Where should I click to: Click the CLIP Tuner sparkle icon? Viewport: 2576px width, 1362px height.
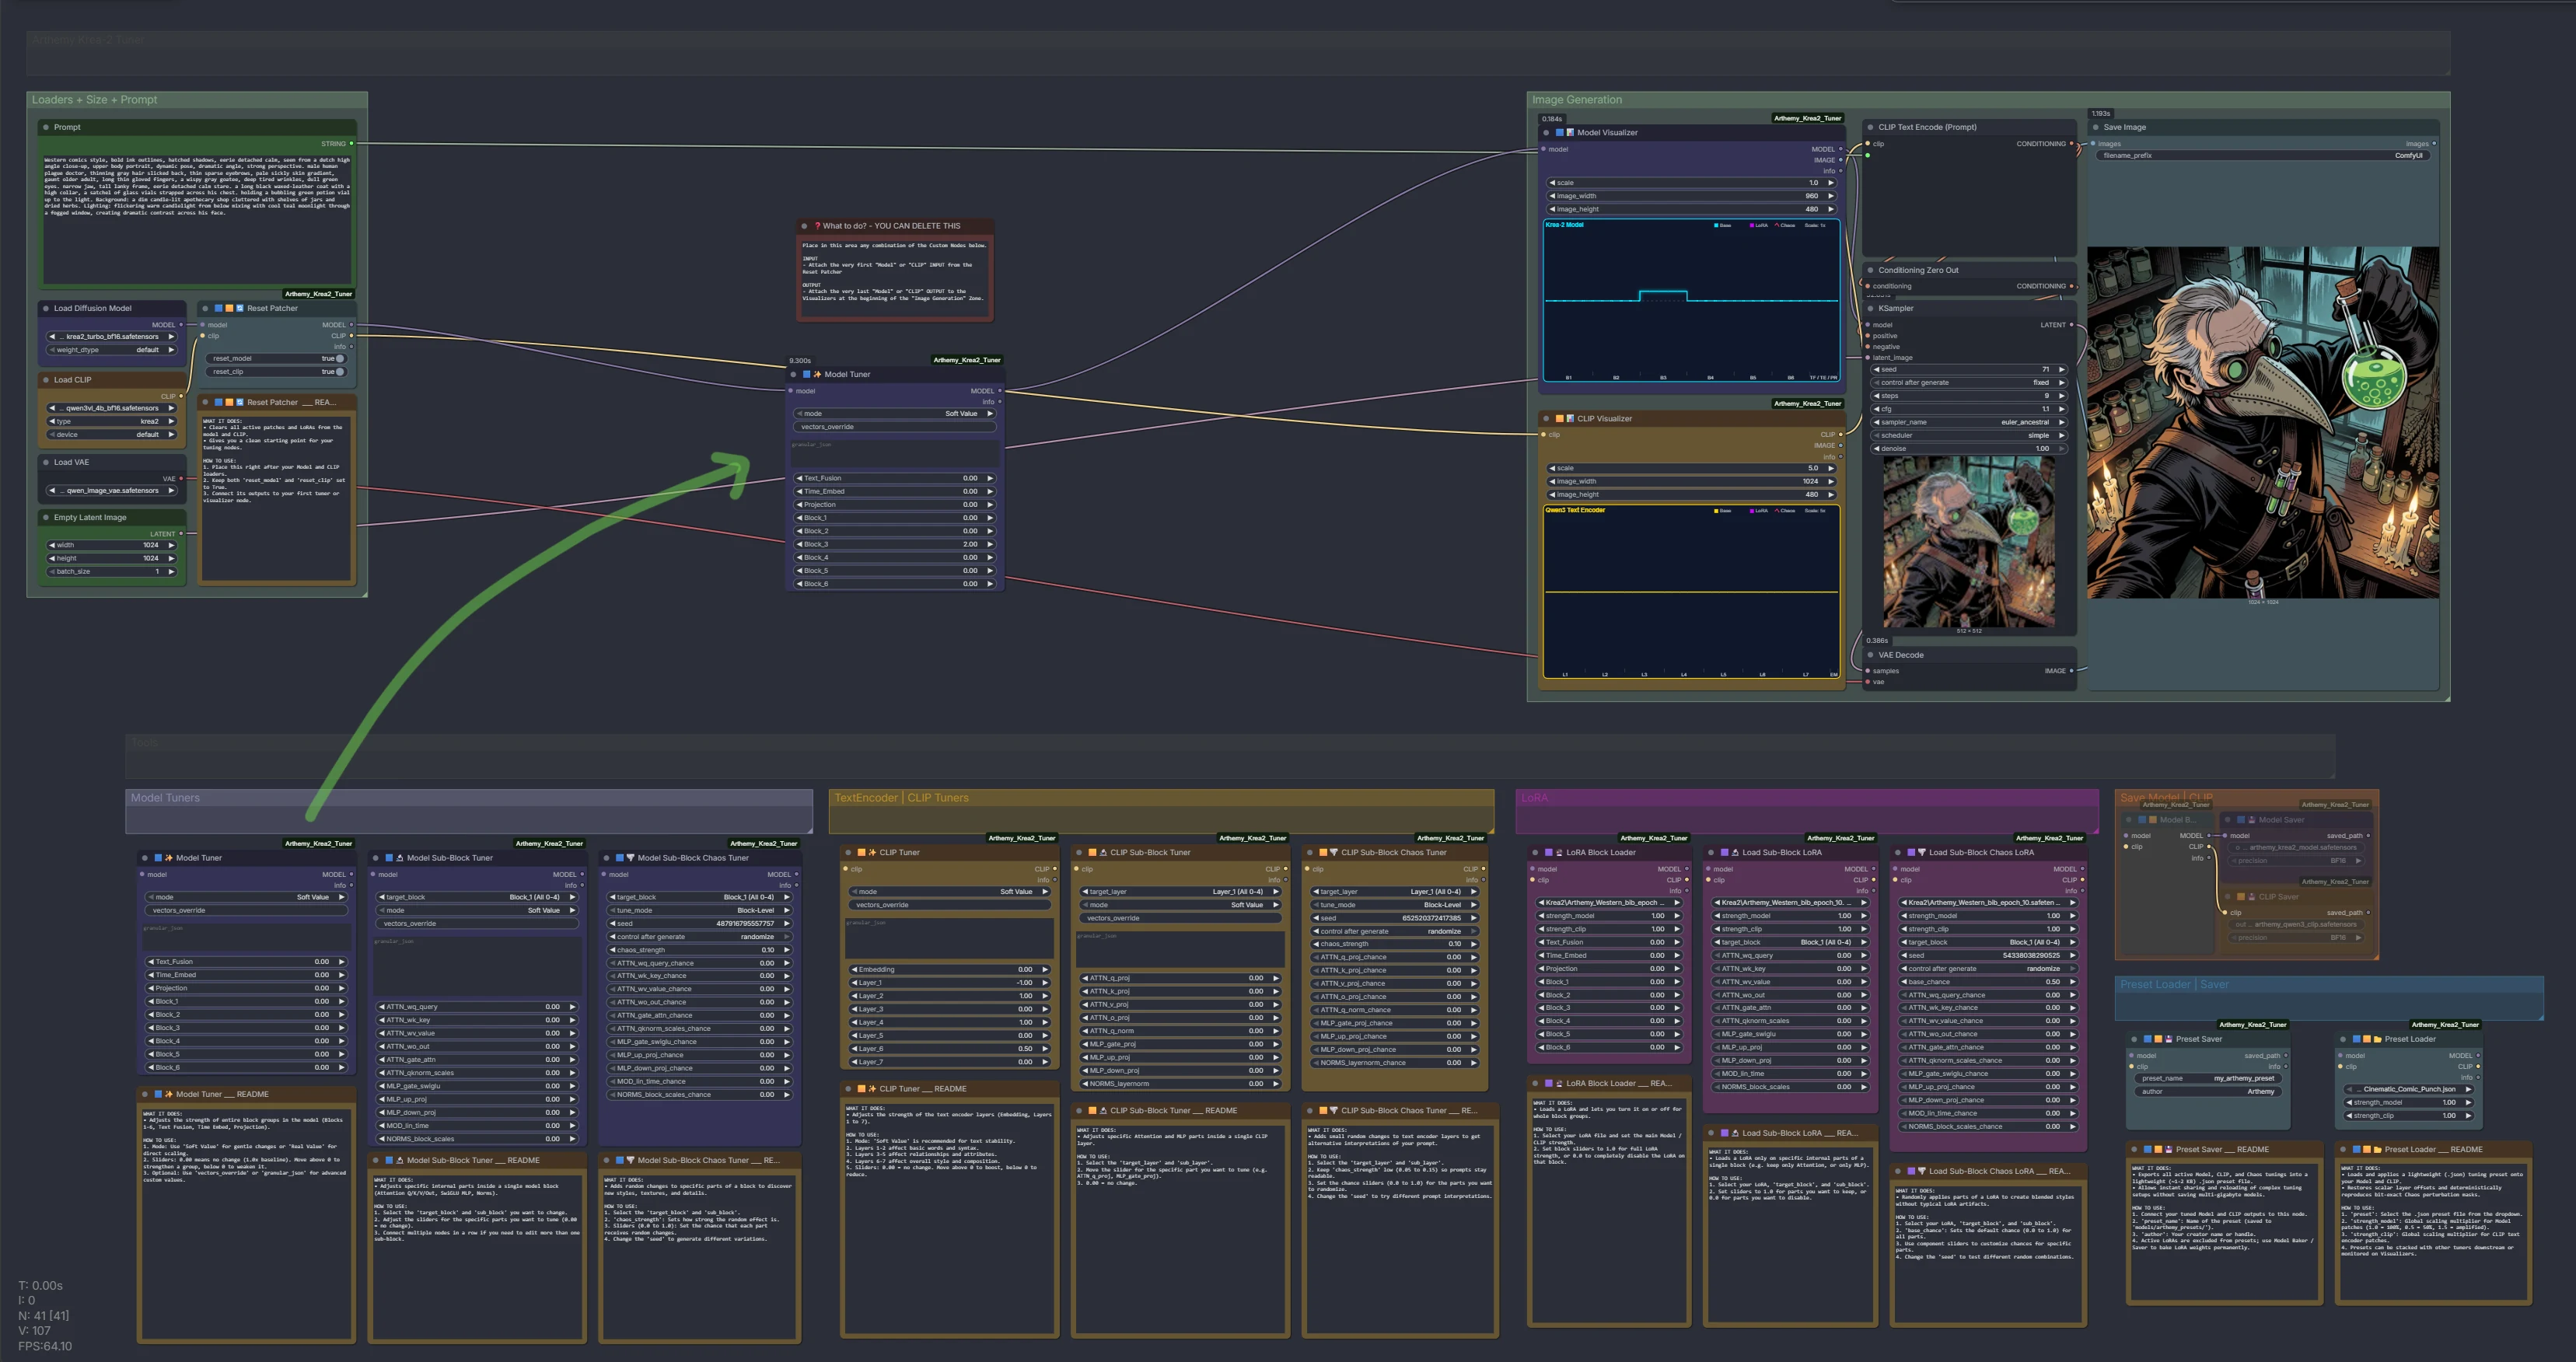click(x=872, y=853)
